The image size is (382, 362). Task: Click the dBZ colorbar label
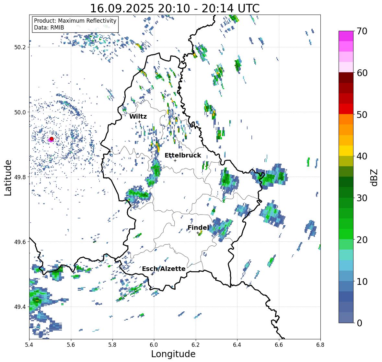tap(375, 177)
